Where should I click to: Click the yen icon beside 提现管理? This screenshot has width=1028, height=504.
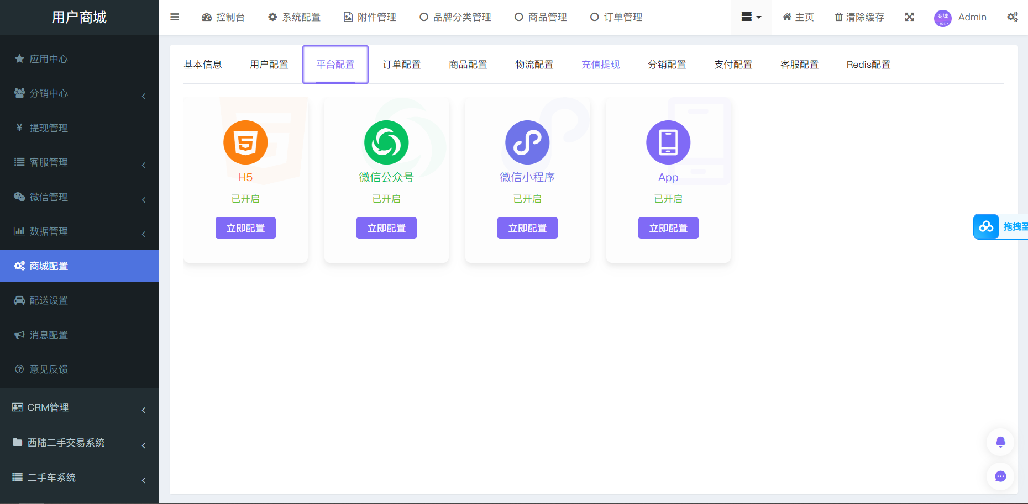pos(19,128)
